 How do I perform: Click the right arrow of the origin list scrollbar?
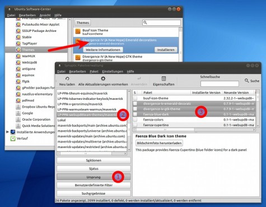(125, 154)
